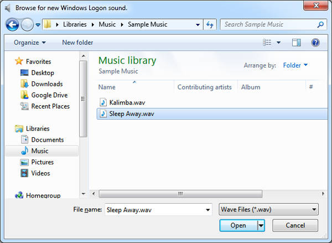
Task: Expand the arrow before Music in address bar
Action: 93,24
